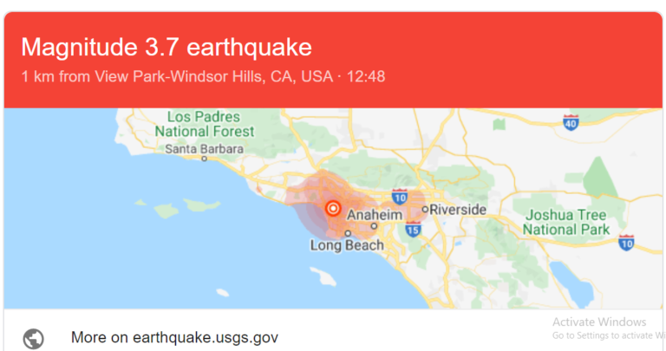Screen dimensions: 666x351
Task: Click the Salton Sea lake on map
Action: pyautogui.click(x=571, y=283)
